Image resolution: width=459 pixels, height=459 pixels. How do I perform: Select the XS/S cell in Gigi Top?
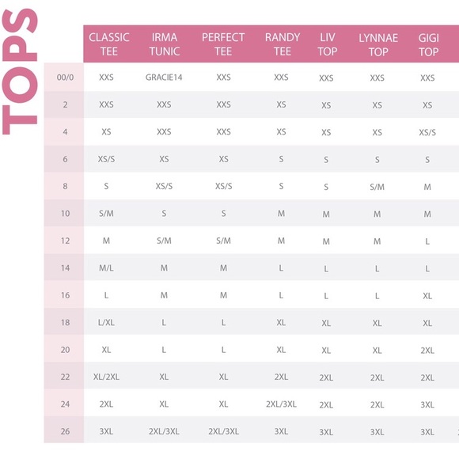427,132
